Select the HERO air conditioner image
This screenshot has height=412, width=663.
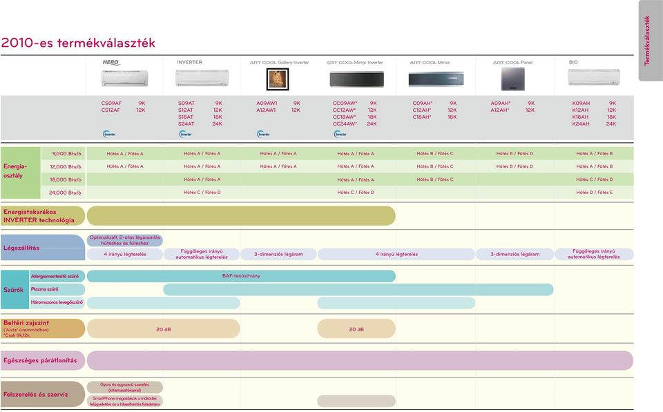[125, 79]
